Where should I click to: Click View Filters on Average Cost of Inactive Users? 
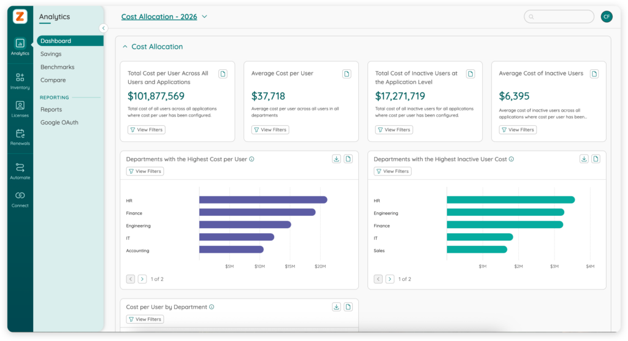518,130
